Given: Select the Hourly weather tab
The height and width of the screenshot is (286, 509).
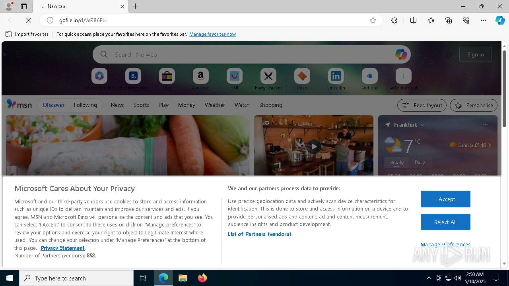Looking at the screenshot, I should (x=396, y=162).
